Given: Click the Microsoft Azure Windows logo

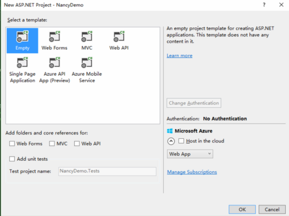Looking at the screenshot, I should pyautogui.click(x=170, y=131).
